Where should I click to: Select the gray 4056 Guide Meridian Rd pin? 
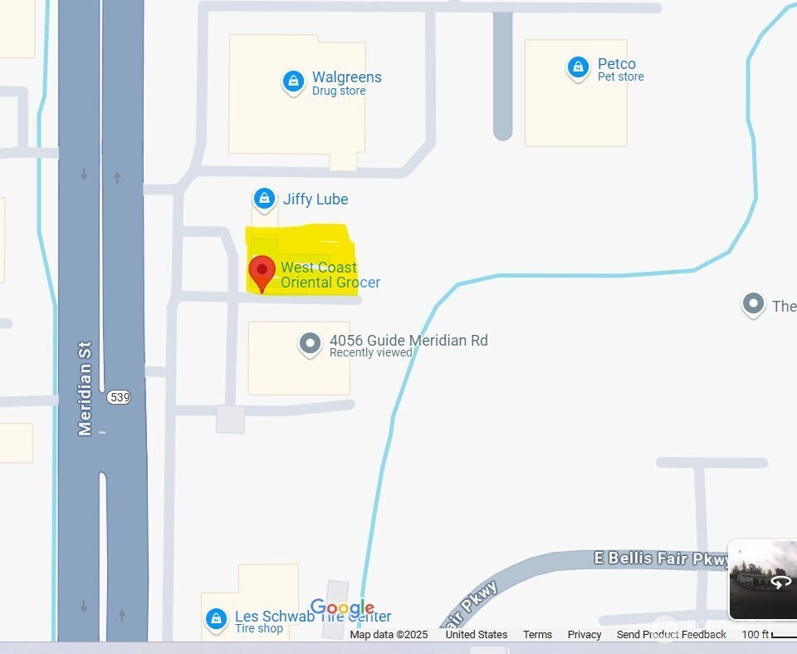tap(310, 345)
